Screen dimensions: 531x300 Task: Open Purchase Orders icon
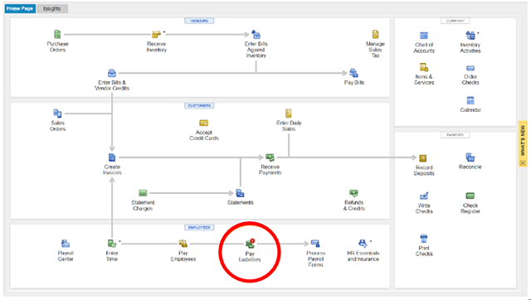point(57,34)
